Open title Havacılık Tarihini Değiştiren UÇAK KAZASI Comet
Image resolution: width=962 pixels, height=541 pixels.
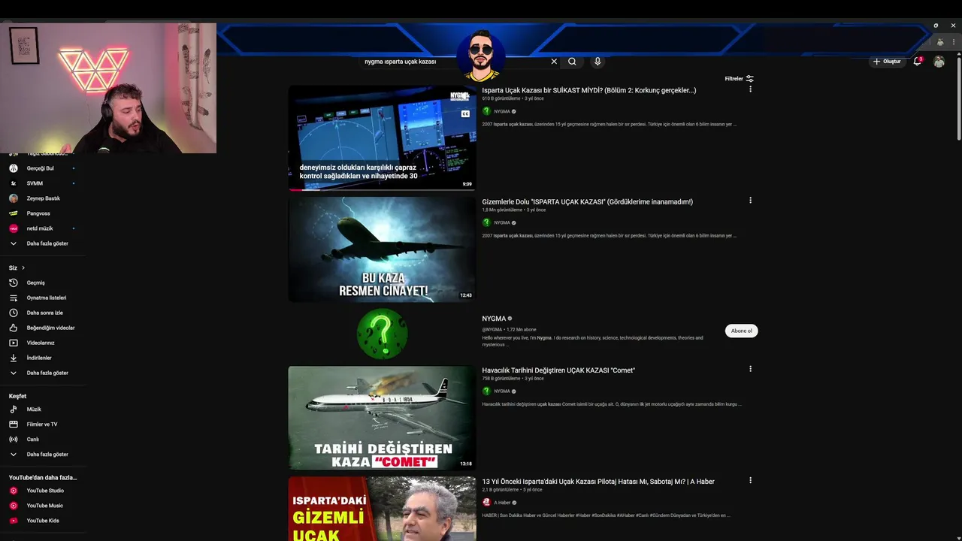[x=558, y=370]
